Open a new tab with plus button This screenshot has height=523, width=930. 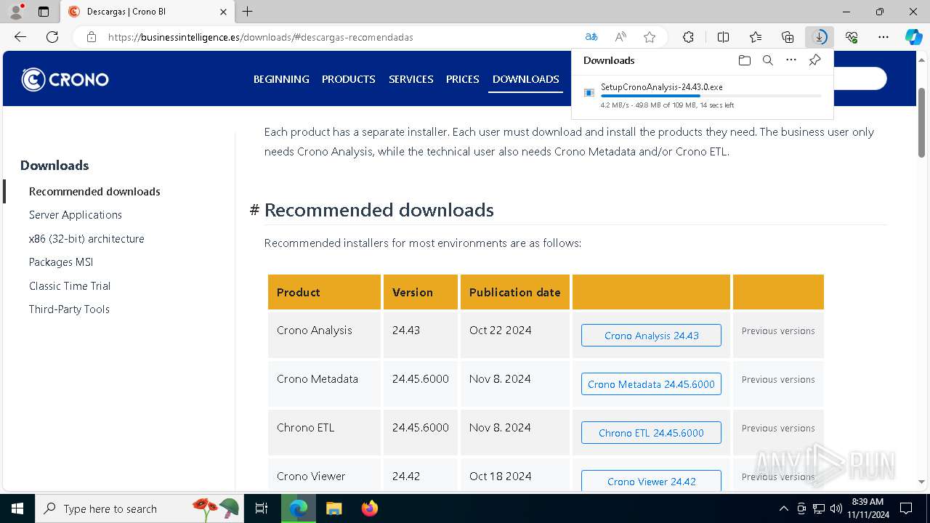click(x=248, y=12)
